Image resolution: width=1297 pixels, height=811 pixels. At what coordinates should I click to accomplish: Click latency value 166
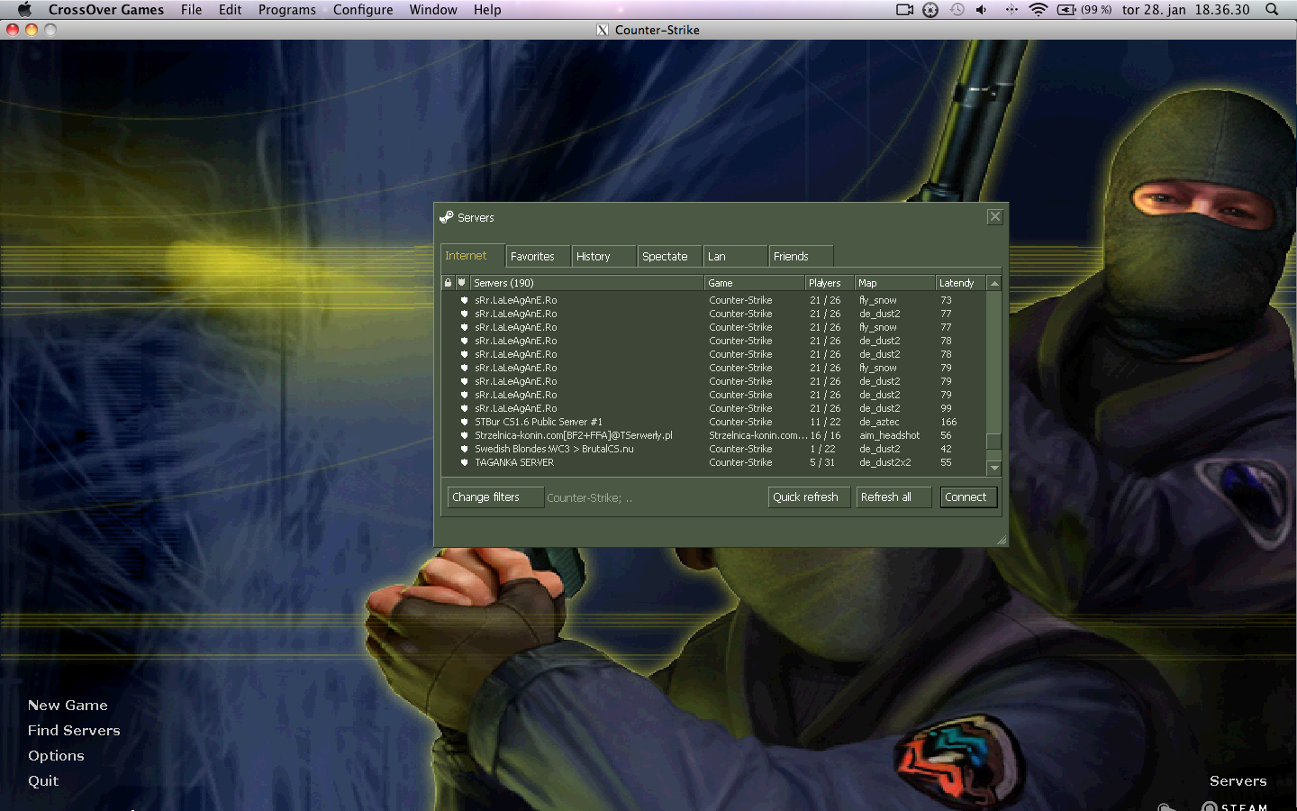coord(948,422)
